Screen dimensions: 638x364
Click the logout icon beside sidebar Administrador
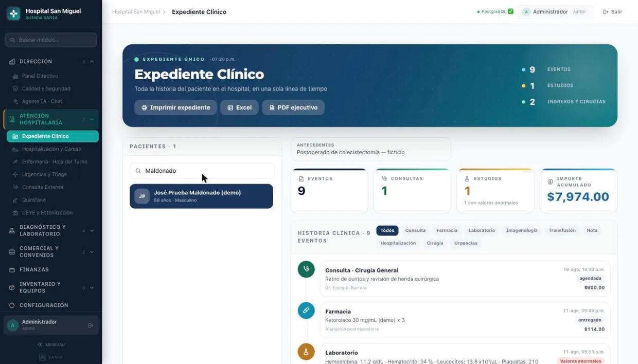point(91,325)
